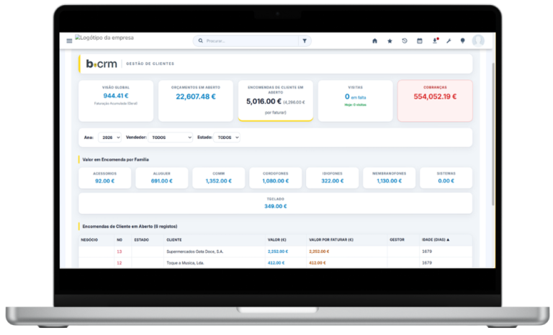553x335 pixels.
Task: Click the 22,607.48 € orçamentos amount
Action: click(x=196, y=97)
